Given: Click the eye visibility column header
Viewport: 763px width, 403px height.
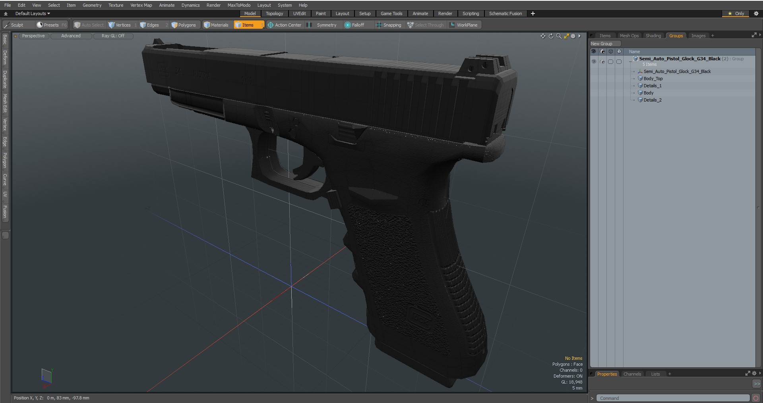Looking at the screenshot, I should [x=594, y=52].
